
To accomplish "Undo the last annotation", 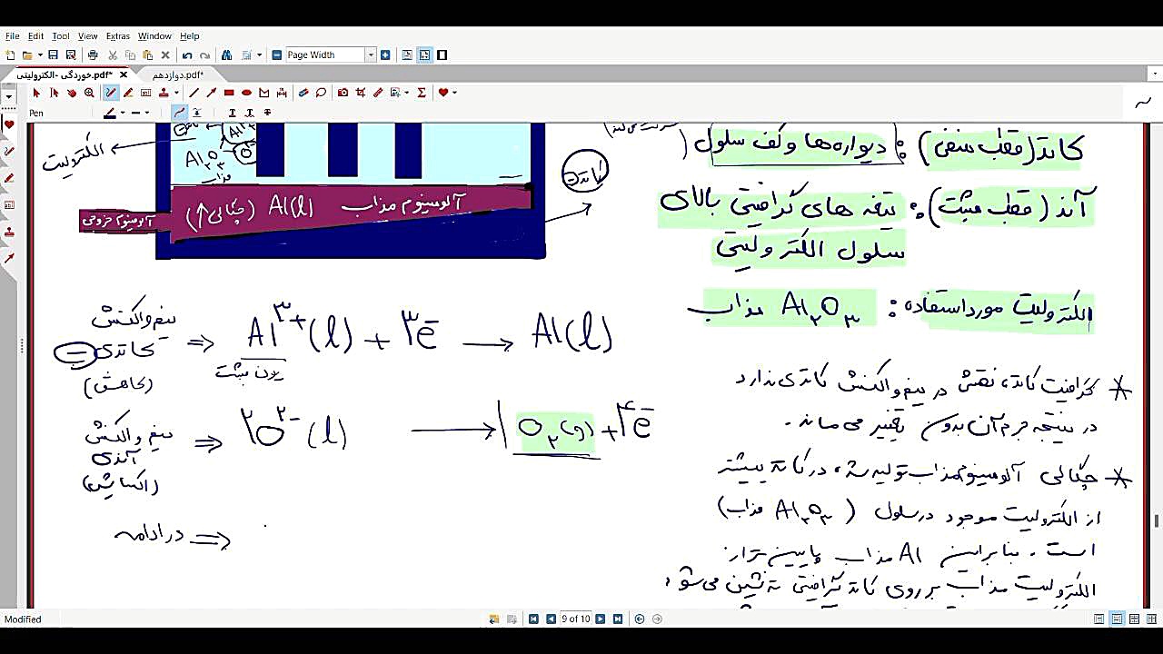I will tap(187, 55).
